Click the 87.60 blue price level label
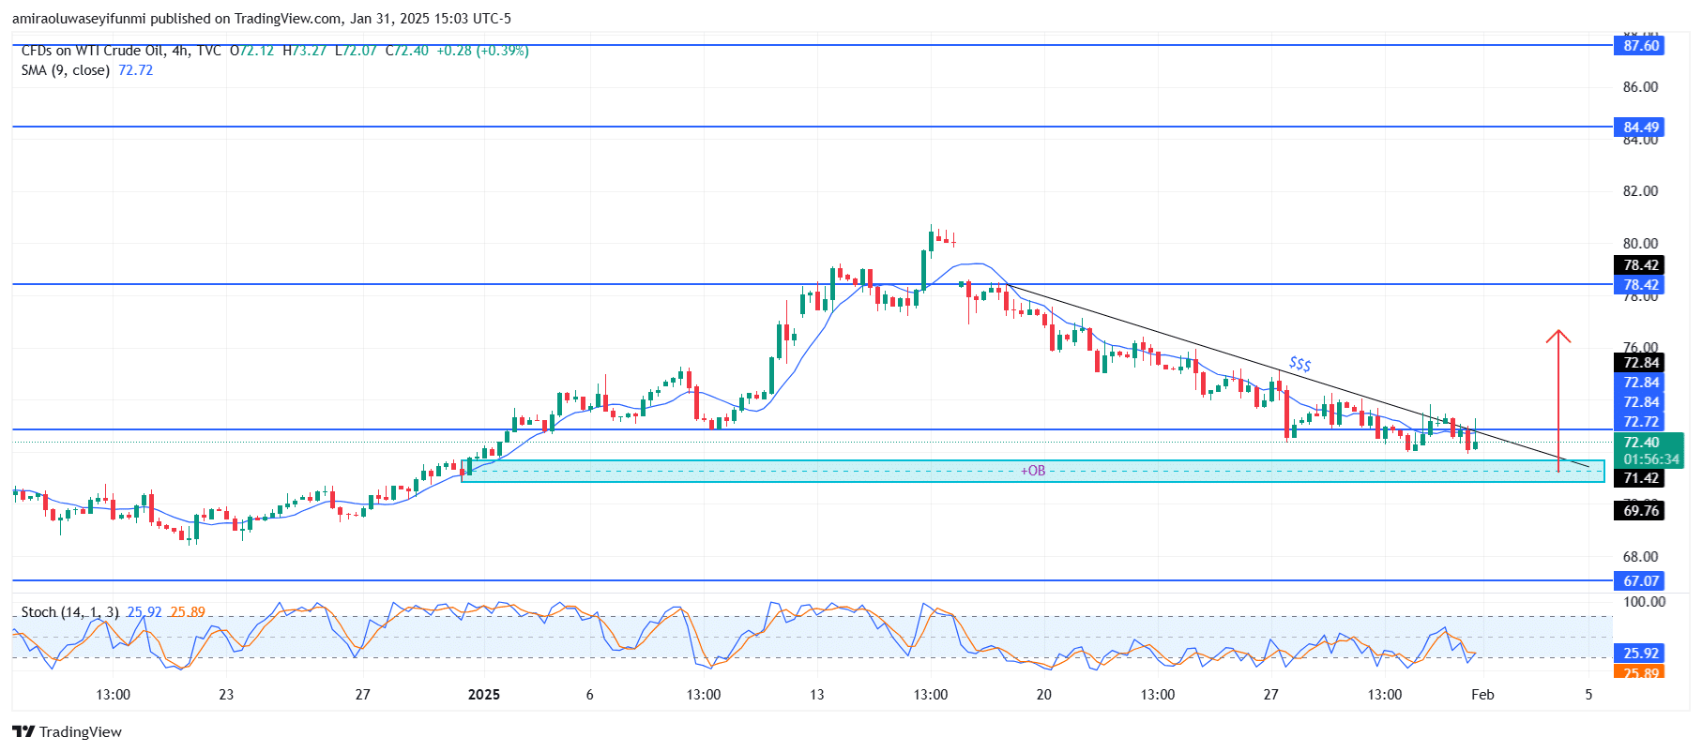Image resolution: width=1702 pixels, height=752 pixels. [x=1640, y=45]
